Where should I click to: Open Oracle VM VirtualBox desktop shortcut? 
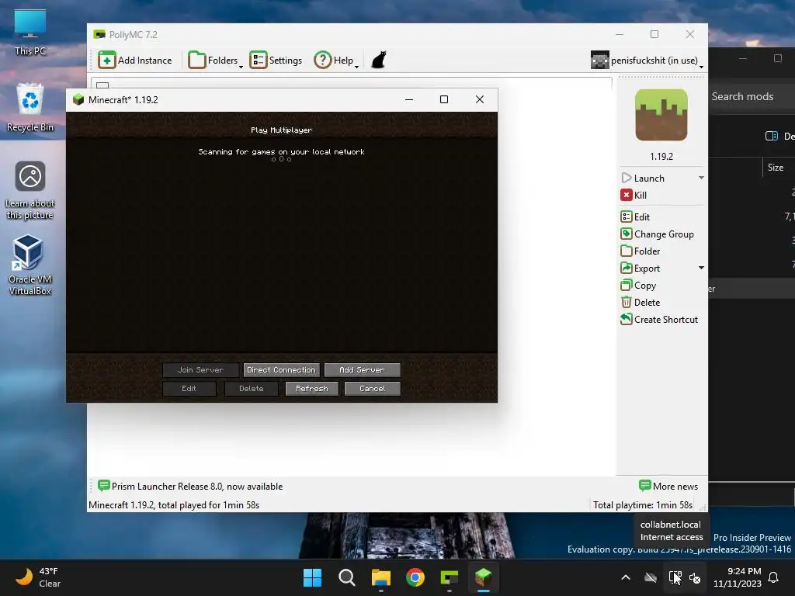tap(30, 265)
